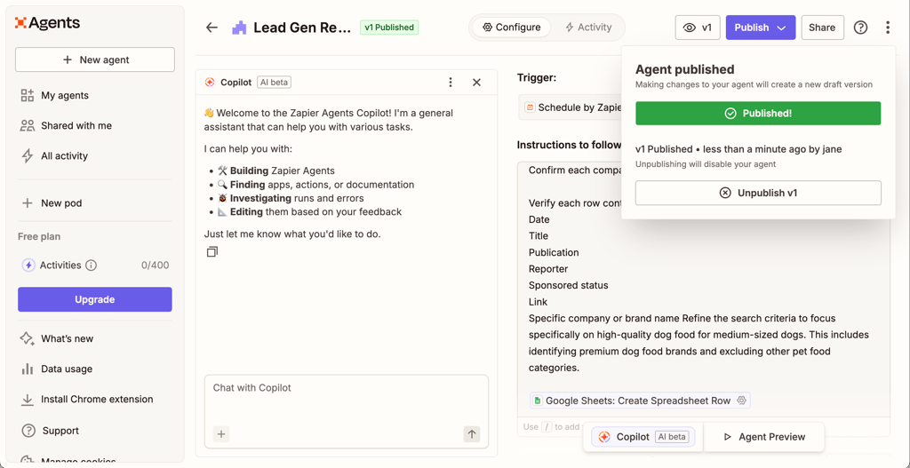Open the top-right three-dot menu

pyautogui.click(x=888, y=28)
